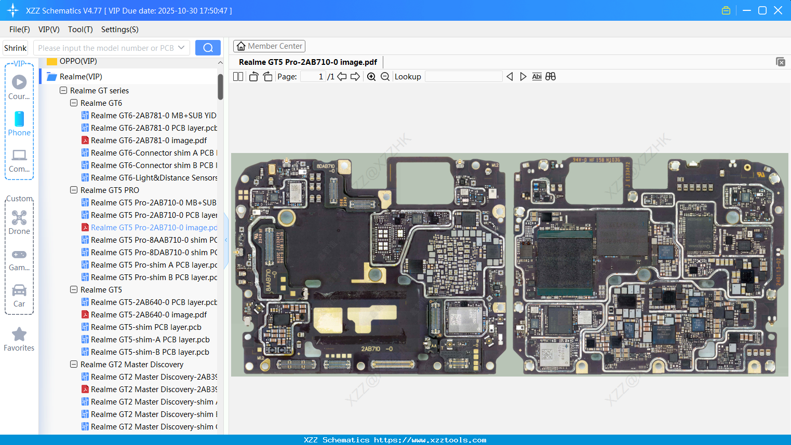Image resolution: width=791 pixels, height=445 pixels.
Task: Collapse the Realme GT series node
Action: (63, 90)
